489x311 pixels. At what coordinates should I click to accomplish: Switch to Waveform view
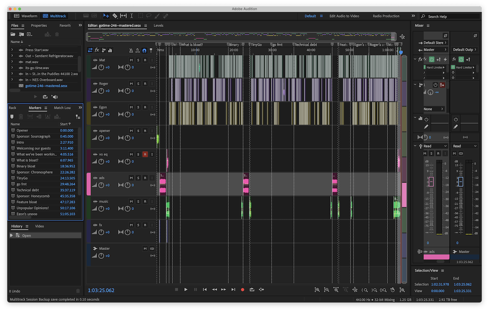[x=26, y=16]
